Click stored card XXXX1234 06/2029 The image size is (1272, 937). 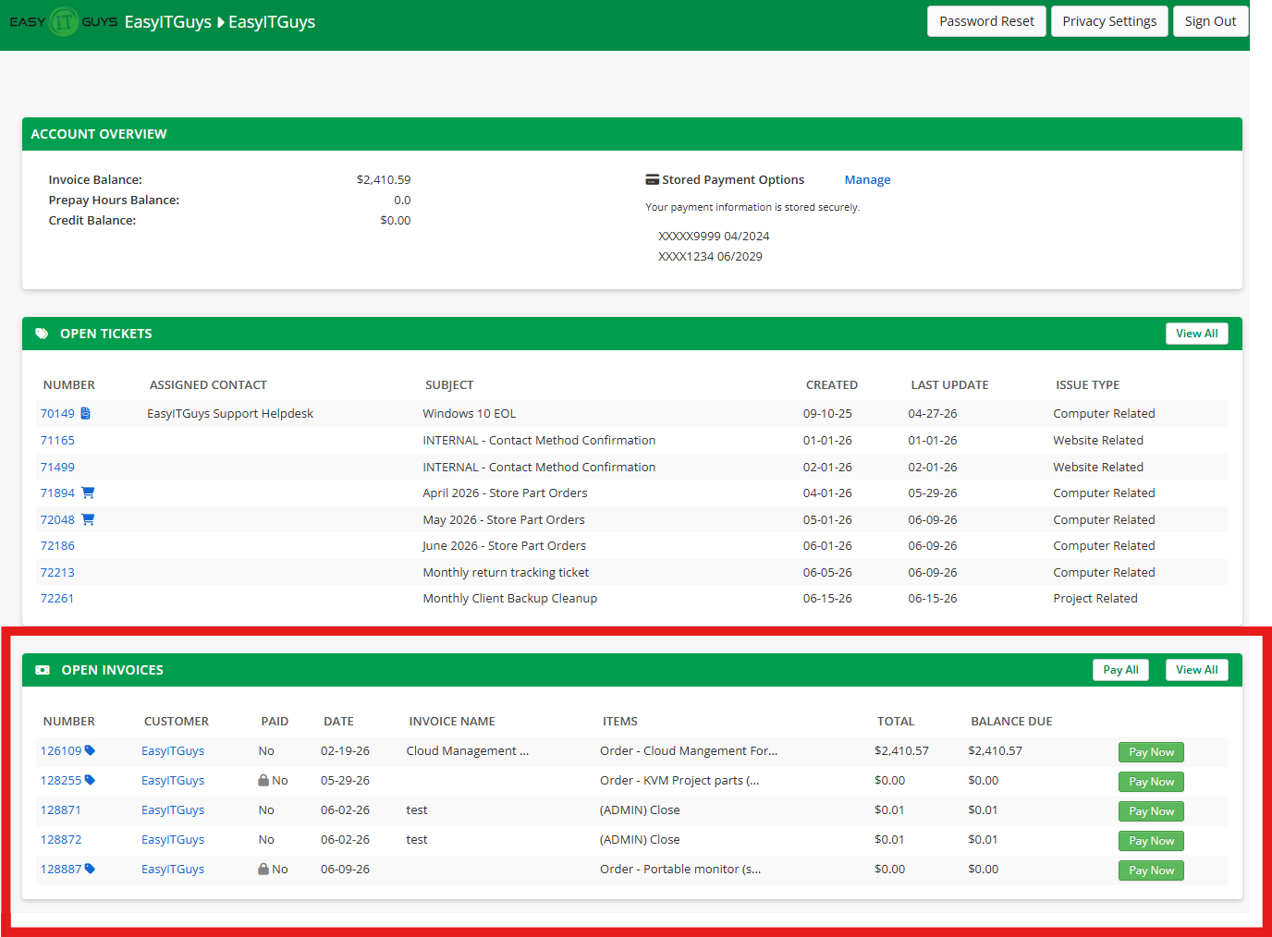(x=710, y=256)
